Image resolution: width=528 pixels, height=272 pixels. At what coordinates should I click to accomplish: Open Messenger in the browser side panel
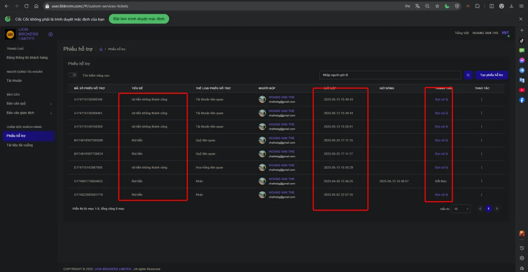coord(522,60)
